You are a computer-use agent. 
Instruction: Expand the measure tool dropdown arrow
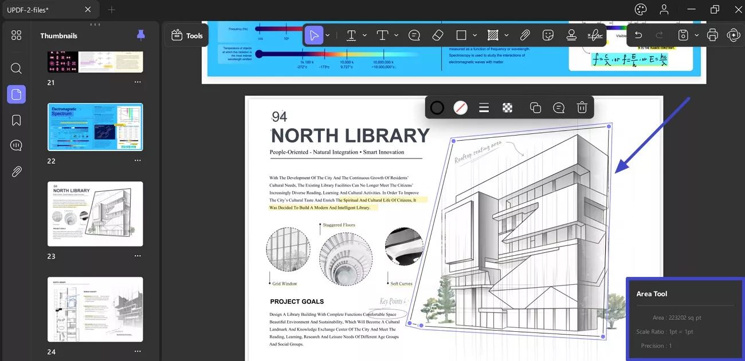(x=506, y=35)
